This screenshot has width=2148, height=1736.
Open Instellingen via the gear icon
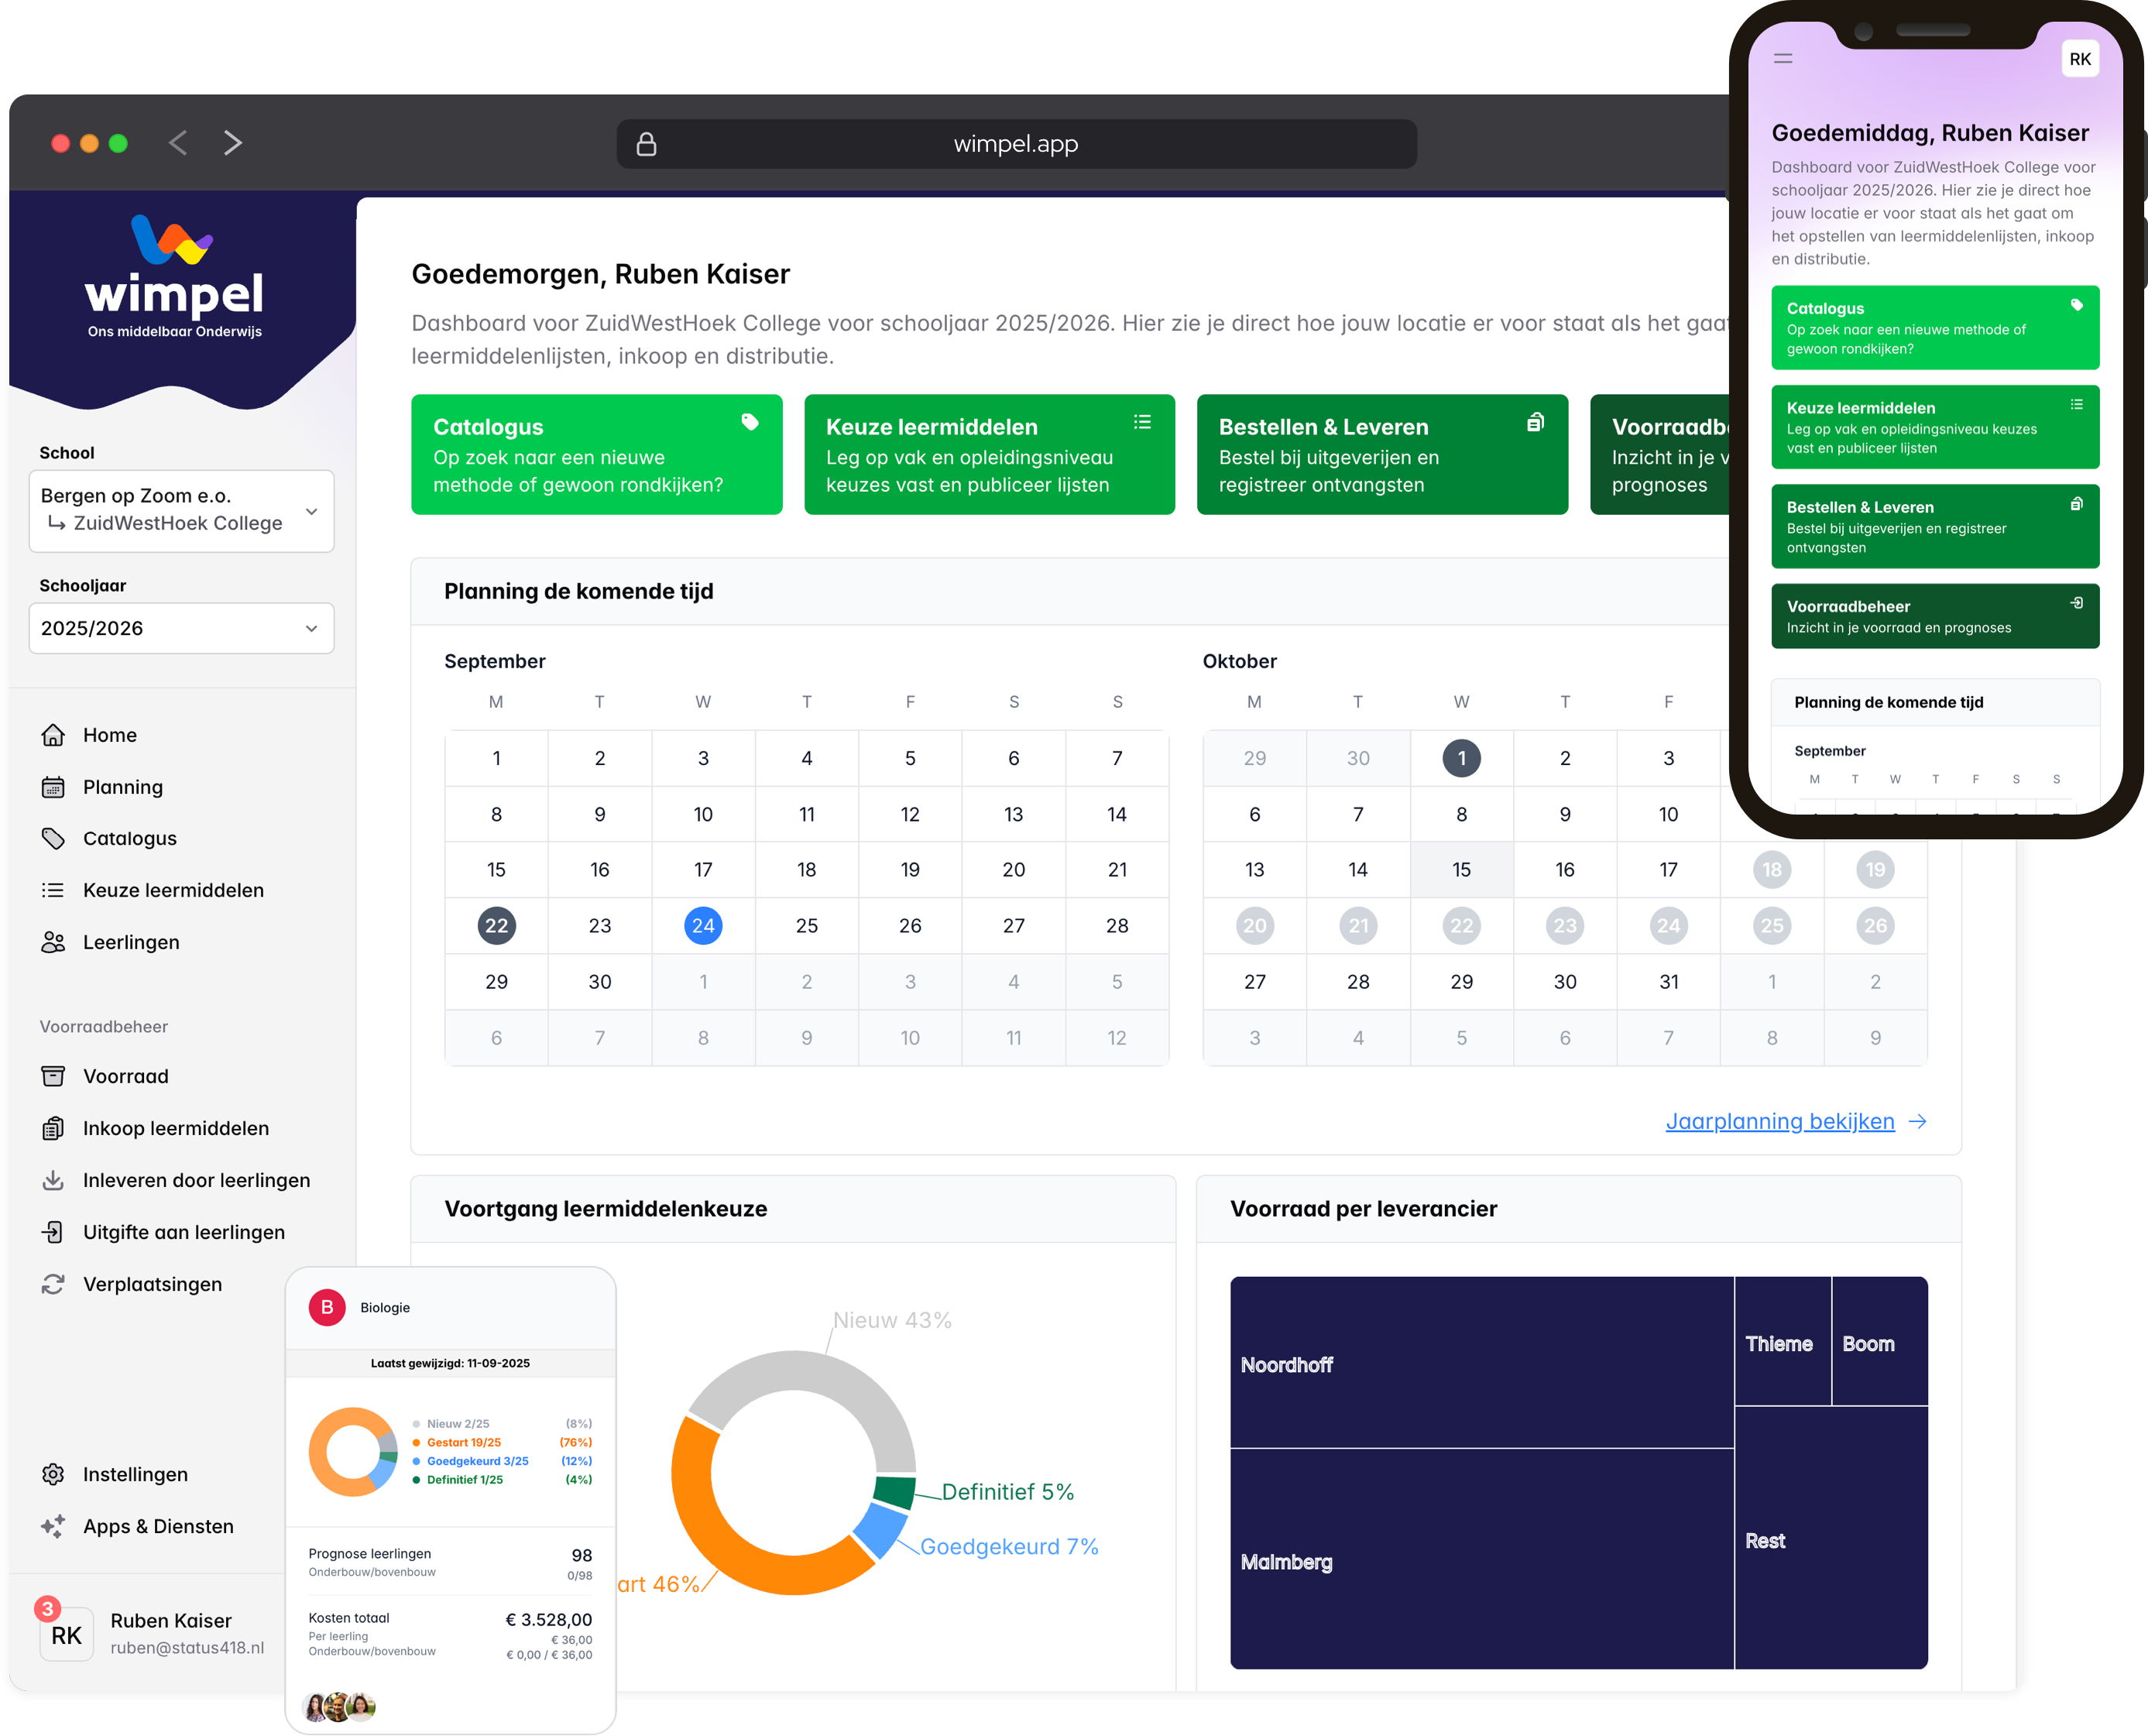click(53, 1474)
